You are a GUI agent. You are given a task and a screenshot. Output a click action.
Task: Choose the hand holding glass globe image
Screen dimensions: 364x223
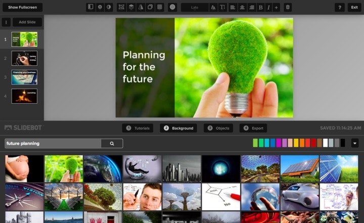click(x=260, y=197)
